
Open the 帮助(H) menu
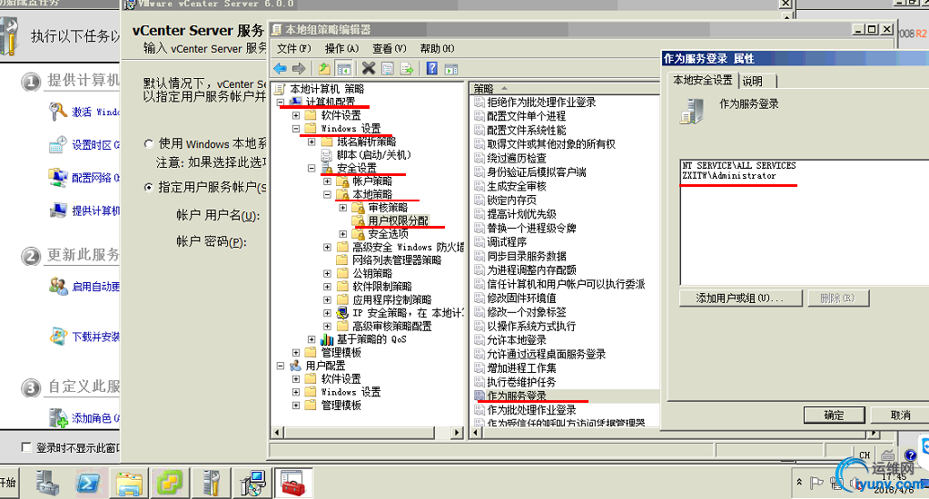[437, 48]
